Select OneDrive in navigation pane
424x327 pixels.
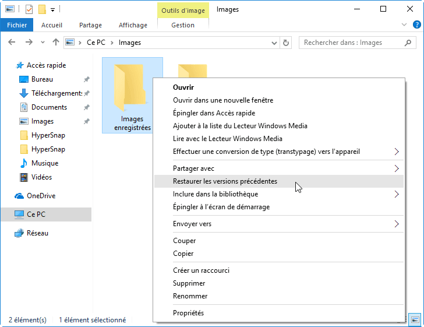pos(41,196)
